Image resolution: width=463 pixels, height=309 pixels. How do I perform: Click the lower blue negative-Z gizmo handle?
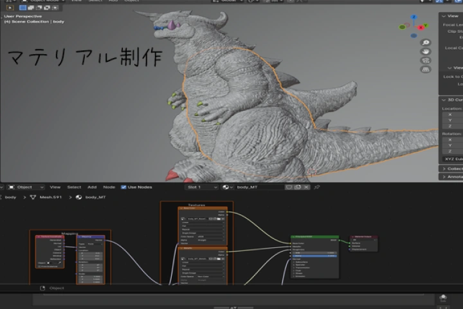(413, 36)
